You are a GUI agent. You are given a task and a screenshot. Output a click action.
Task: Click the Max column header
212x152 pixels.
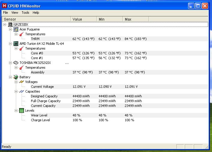pos(128,19)
